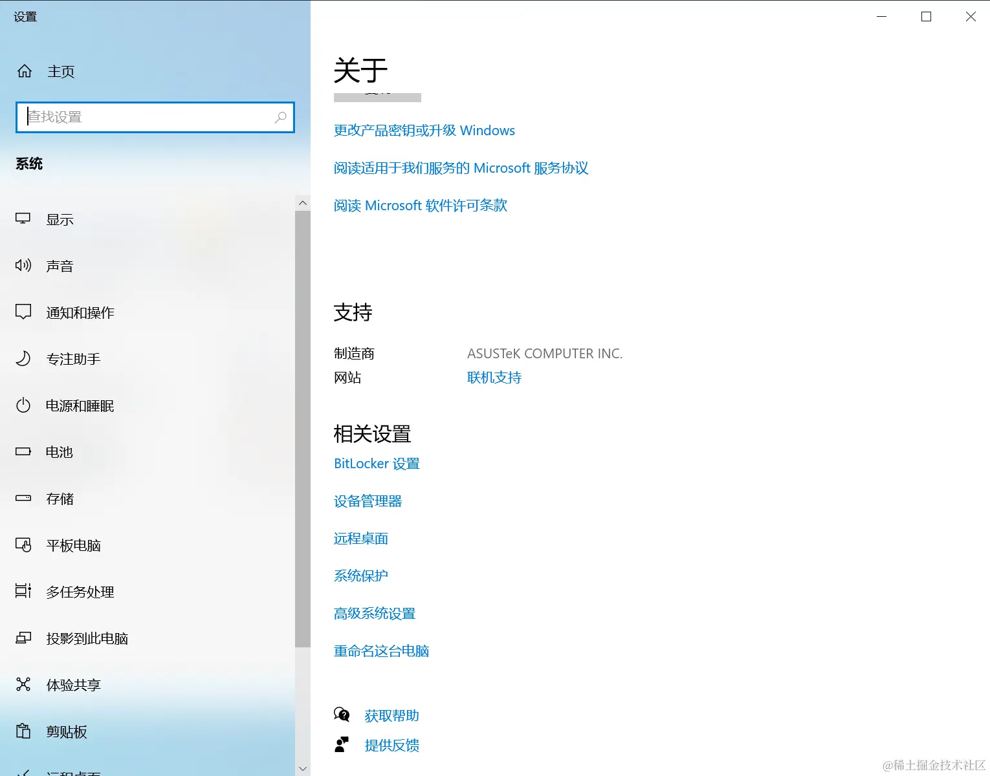Viewport: 990px width, 776px height.
Task: Open 远程桌面 link
Action: coord(361,539)
